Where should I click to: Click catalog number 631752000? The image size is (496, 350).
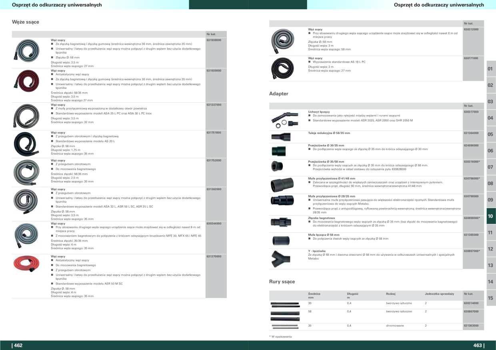click(x=214, y=160)
